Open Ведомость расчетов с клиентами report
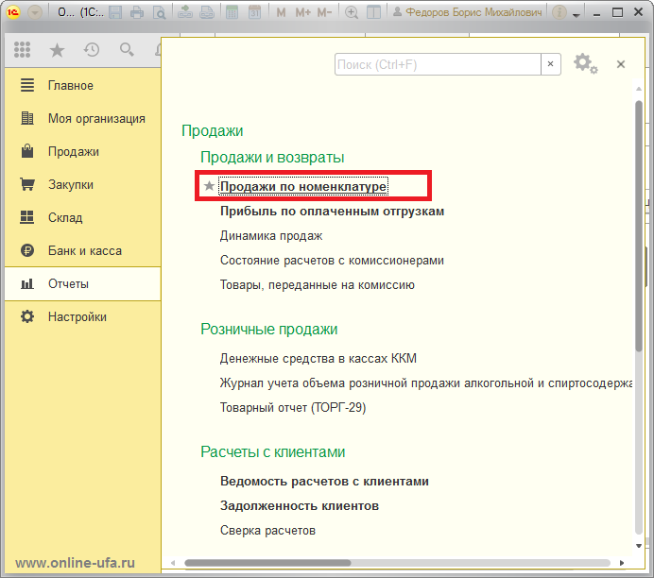654x578 pixels. pos(324,482)
